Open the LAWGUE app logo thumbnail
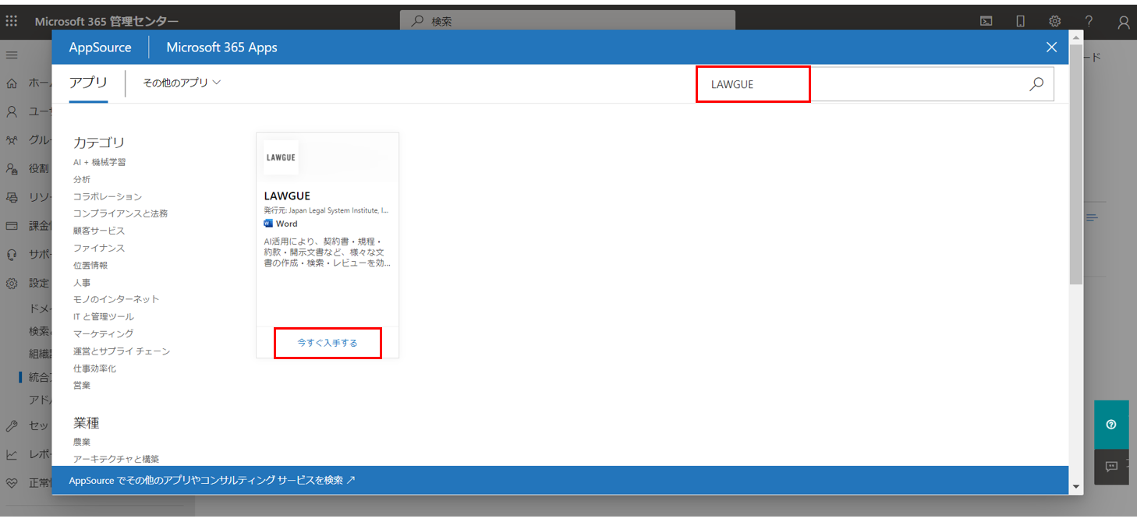 (x=281, y=157)
